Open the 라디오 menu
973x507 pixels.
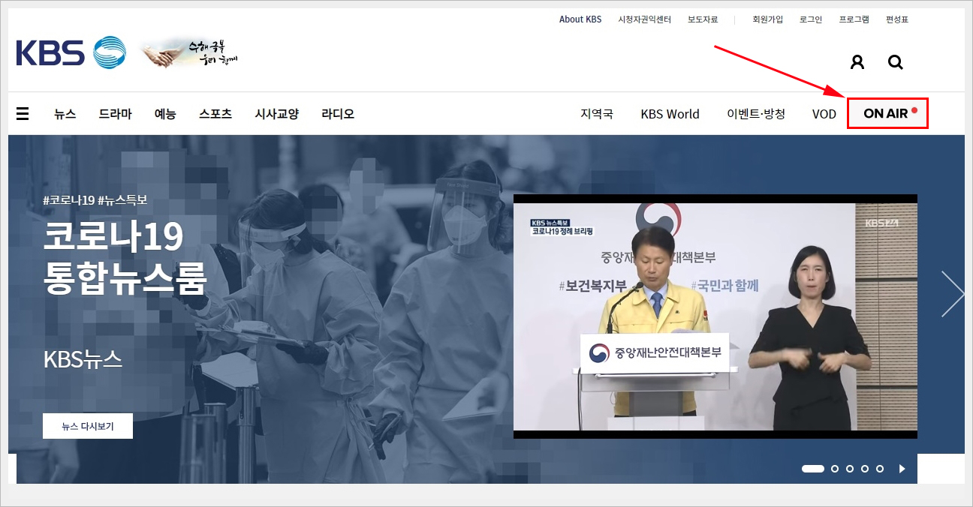[x=338, y=114]
